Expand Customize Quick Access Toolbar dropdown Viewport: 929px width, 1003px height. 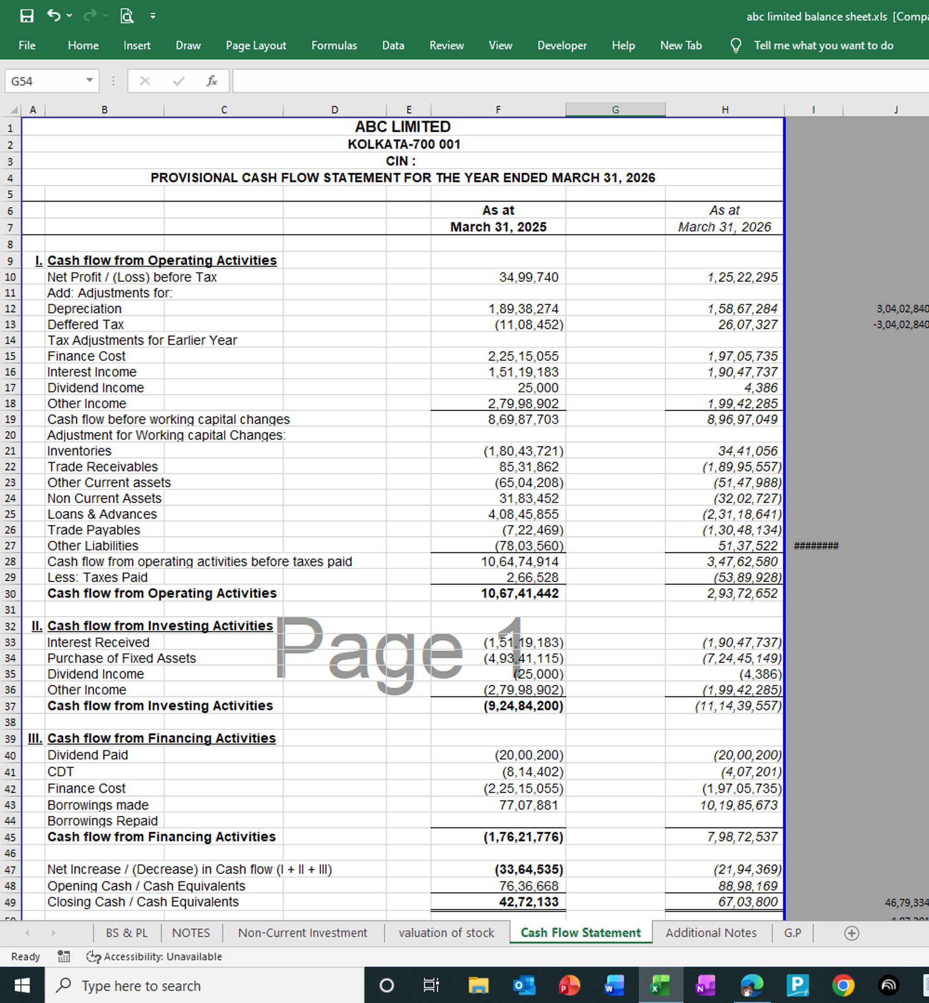point(153,16)
